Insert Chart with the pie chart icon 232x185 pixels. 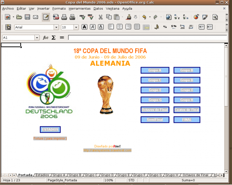point(196,17)
